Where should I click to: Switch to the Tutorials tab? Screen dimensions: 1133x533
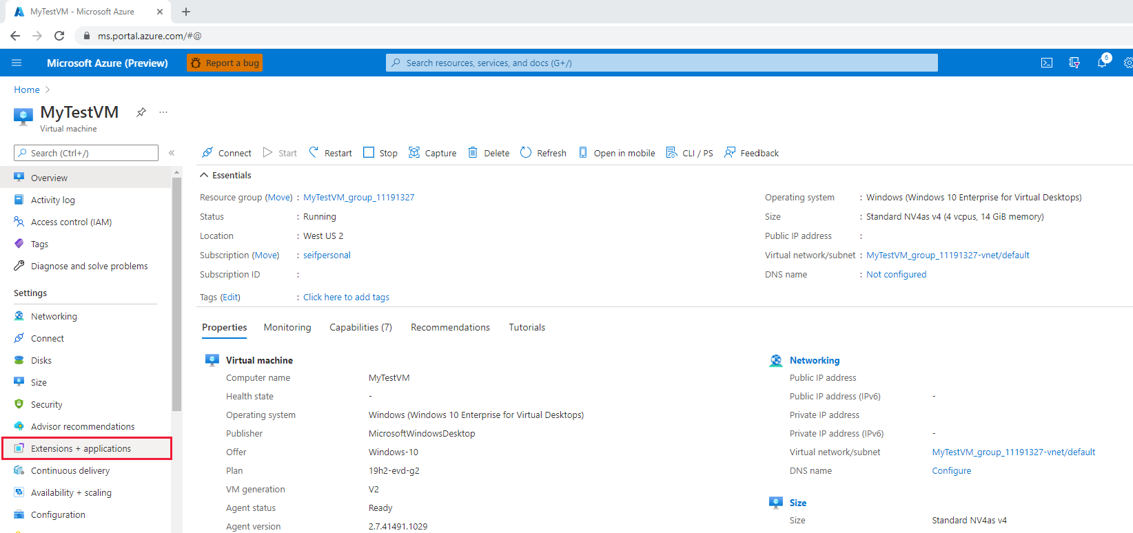[x=527, y=327]
